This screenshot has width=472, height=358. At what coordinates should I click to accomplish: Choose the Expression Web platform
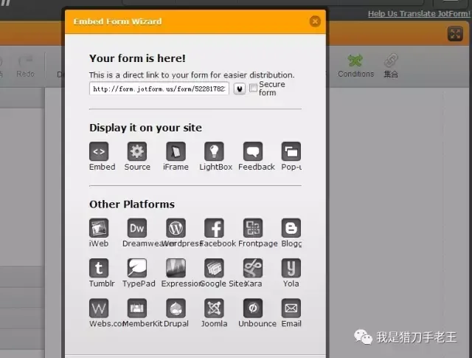[x=176, y=268]
